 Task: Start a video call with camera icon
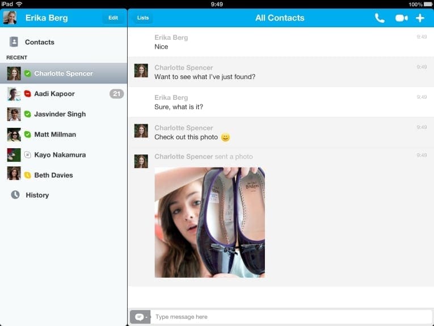(x=401, y=18)
